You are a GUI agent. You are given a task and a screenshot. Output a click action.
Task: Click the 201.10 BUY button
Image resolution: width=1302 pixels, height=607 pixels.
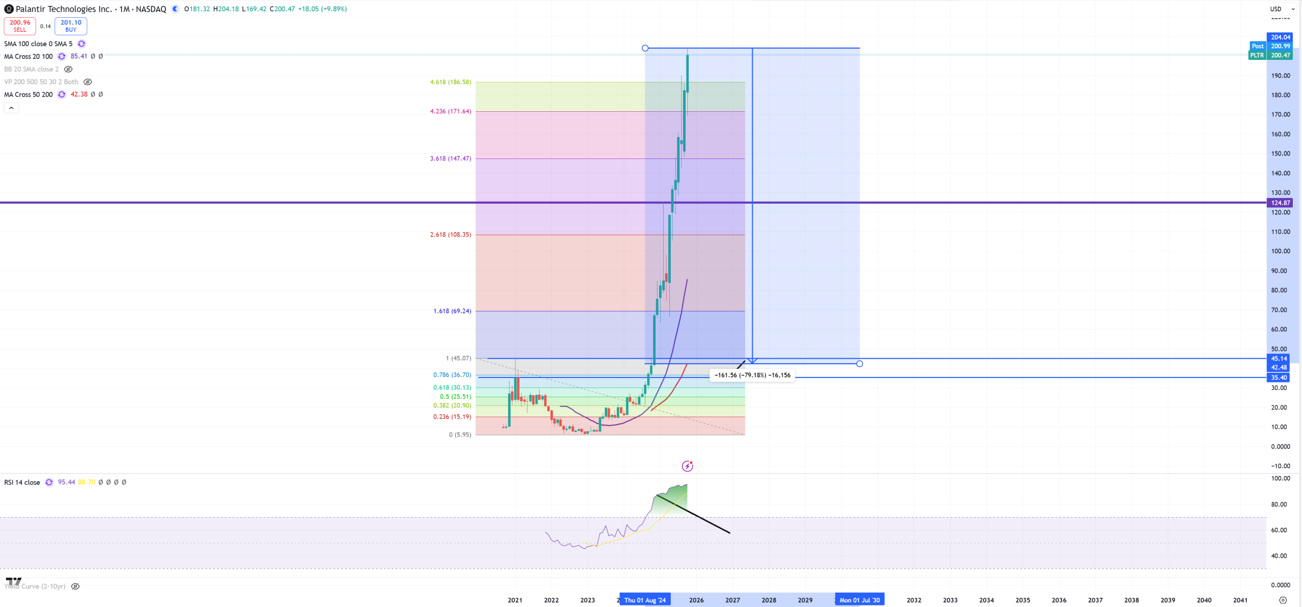[x=71, y=26]
